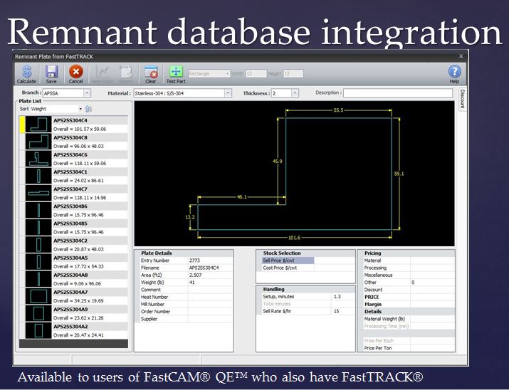Click the 59.1 dimension label in drawing
Viewport: 509px width, 390px height.
click(399, 174)
